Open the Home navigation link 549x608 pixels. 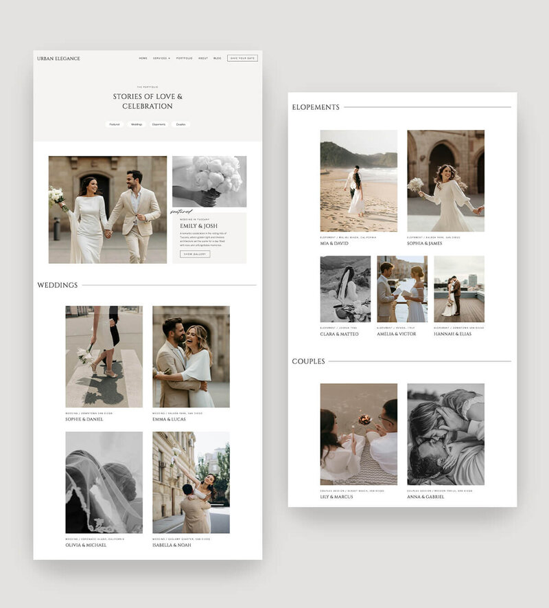143,58
